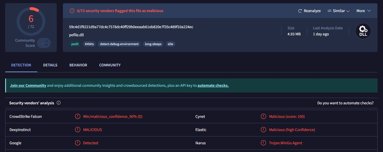Follow the Join our Community link

click(28, 86)
